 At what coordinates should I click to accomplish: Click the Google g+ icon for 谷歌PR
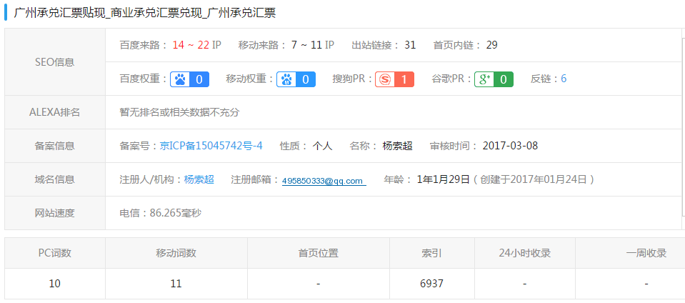pos(484,79)
